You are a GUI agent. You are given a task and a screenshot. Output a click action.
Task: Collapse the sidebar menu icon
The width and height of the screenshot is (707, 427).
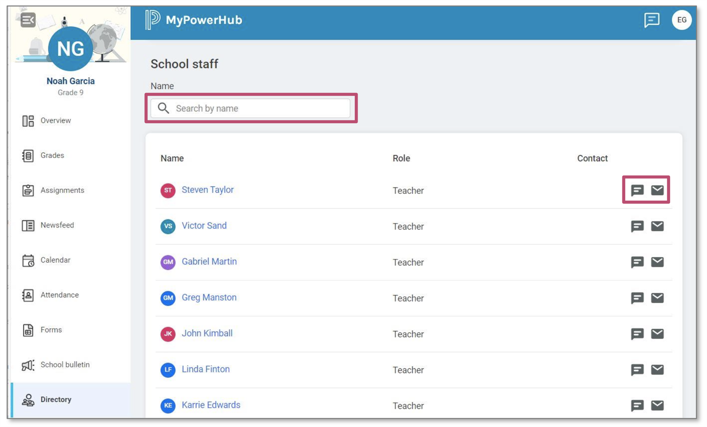point(28,20)
